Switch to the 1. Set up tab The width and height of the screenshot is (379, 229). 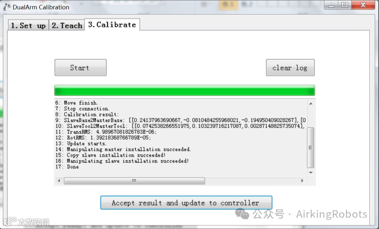tap(28, 25)
